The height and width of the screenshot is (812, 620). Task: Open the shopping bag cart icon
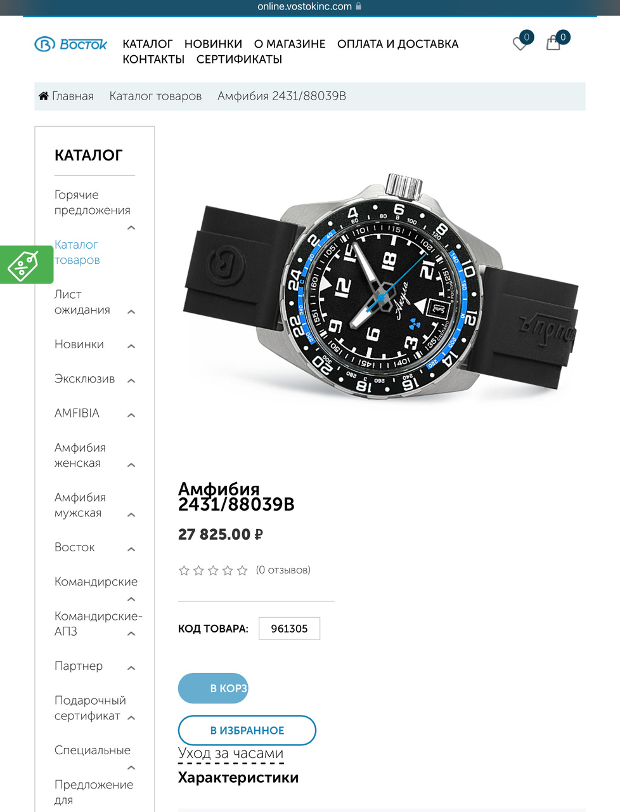coord(553,43)
